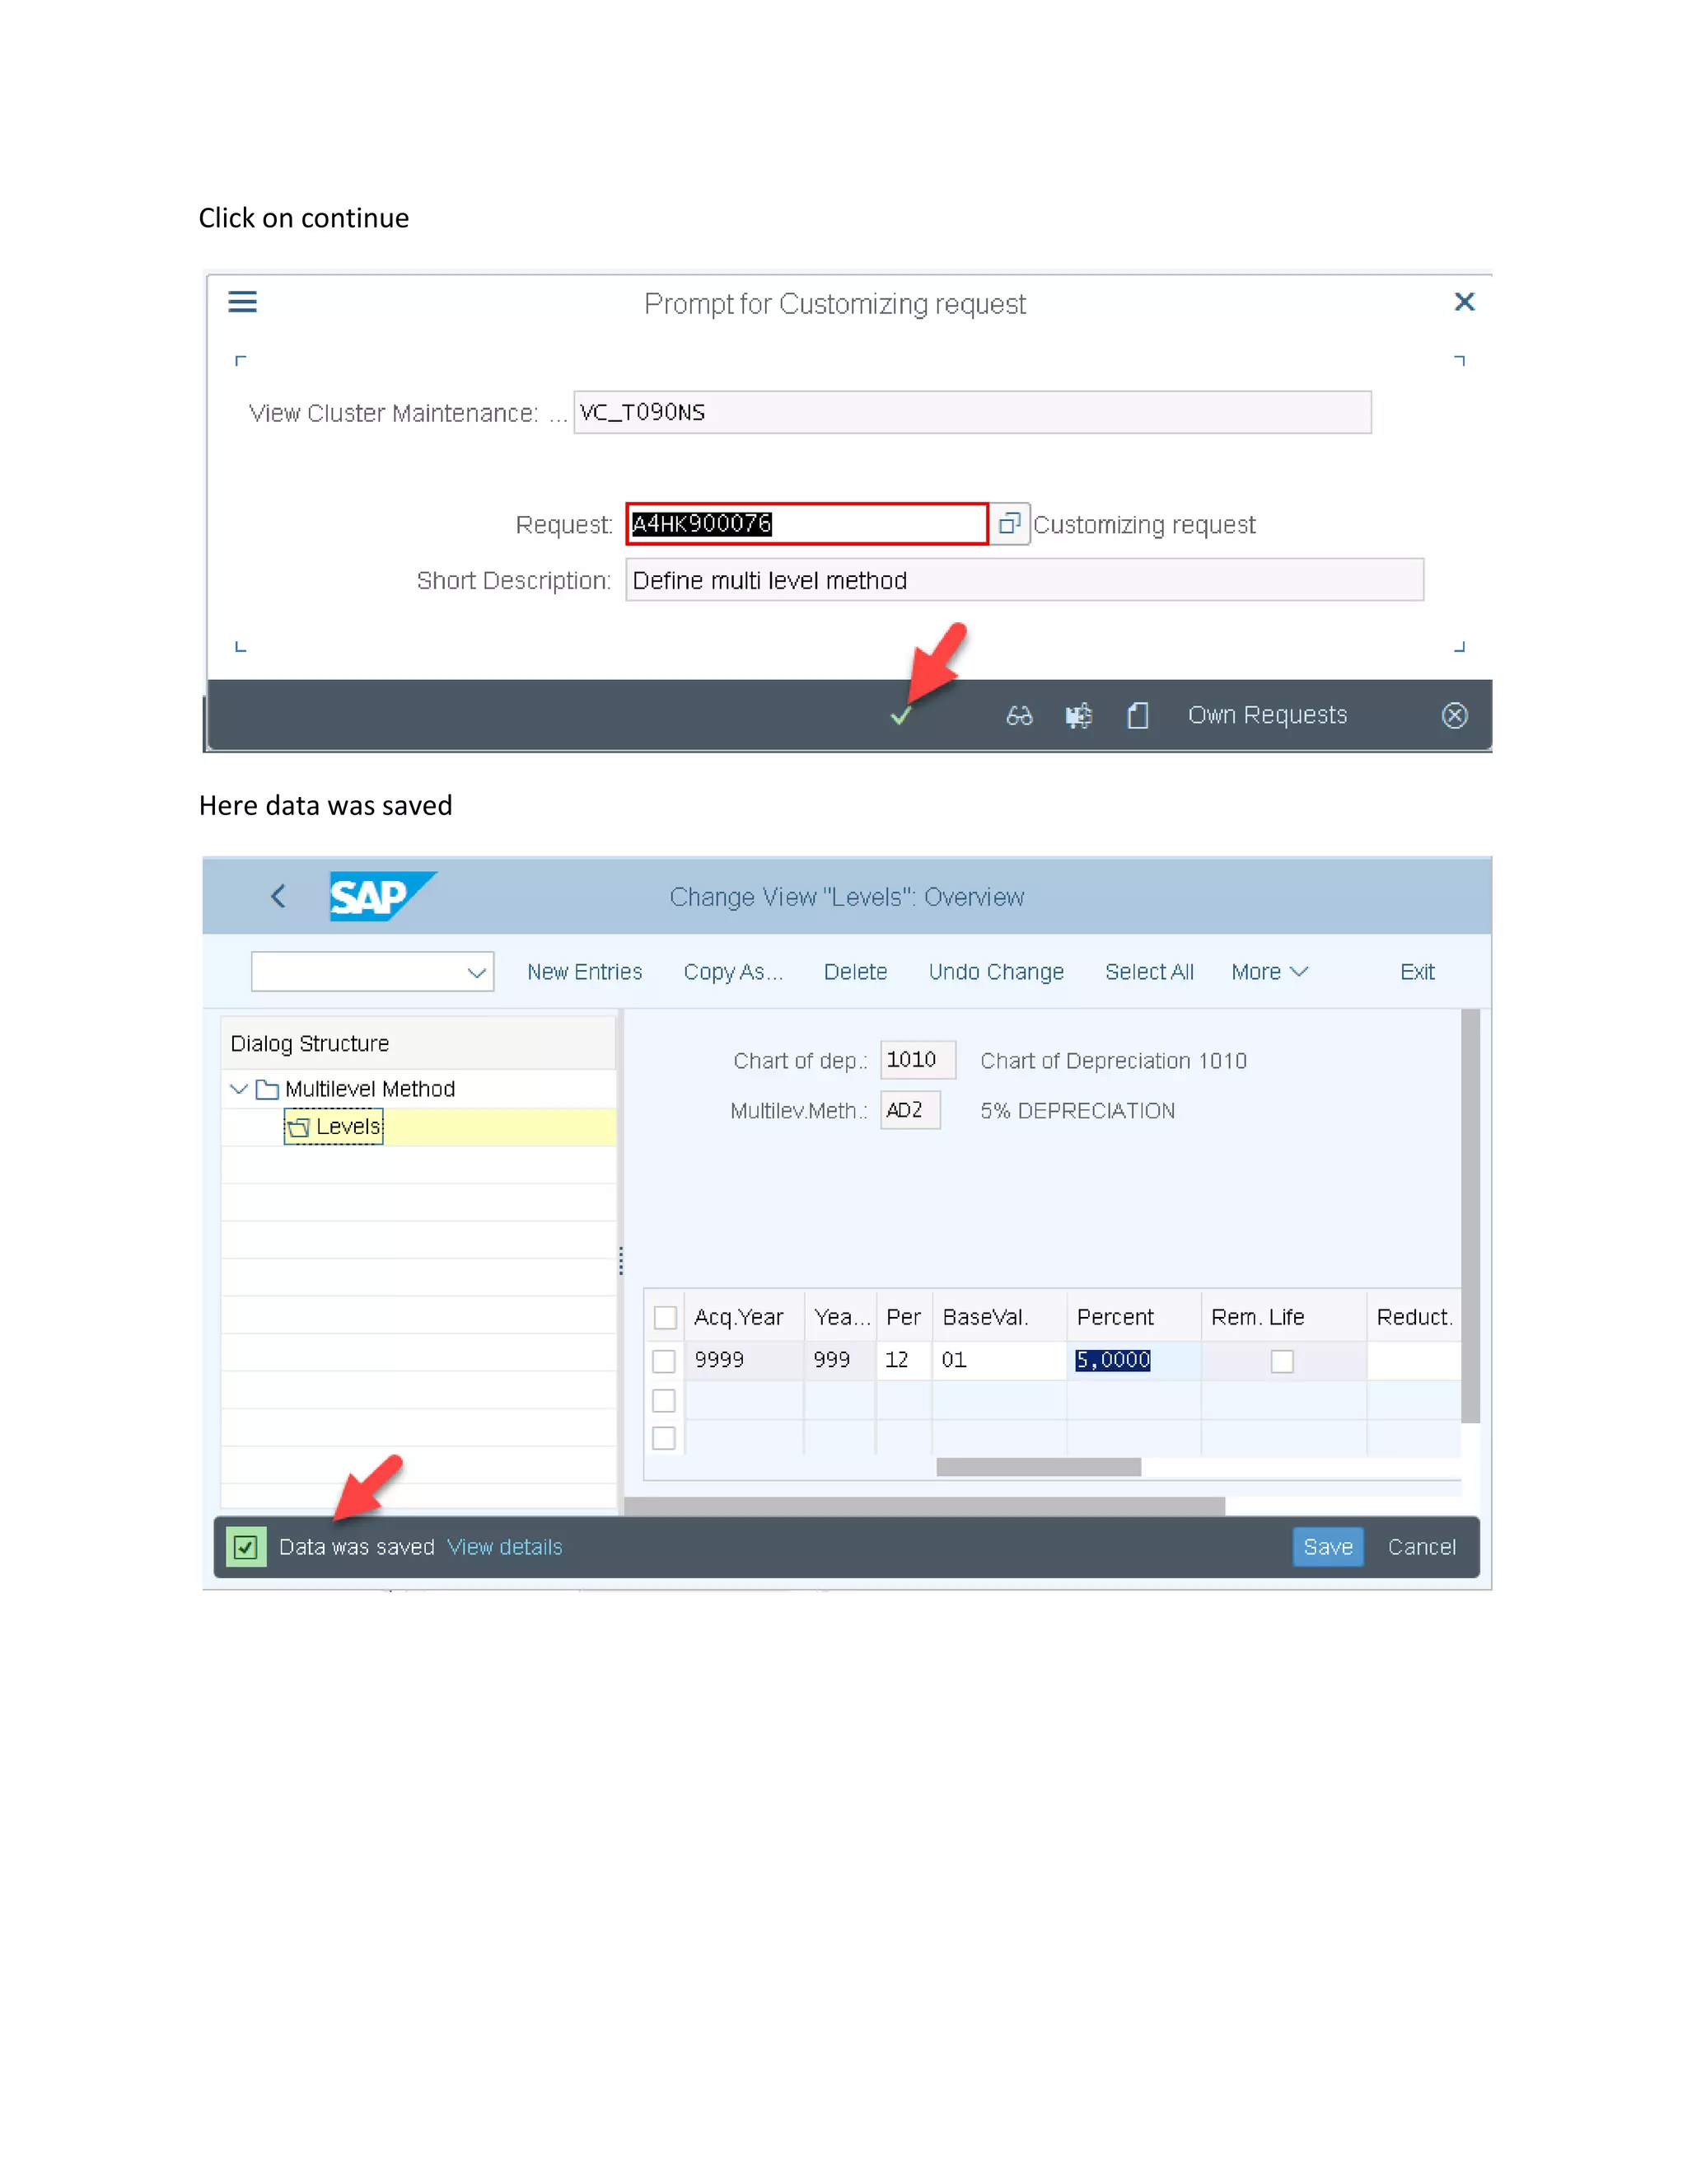Tick the select-all checkbox in table header
This screenshot has width=1687, height=2184.
coord(665,1318)
